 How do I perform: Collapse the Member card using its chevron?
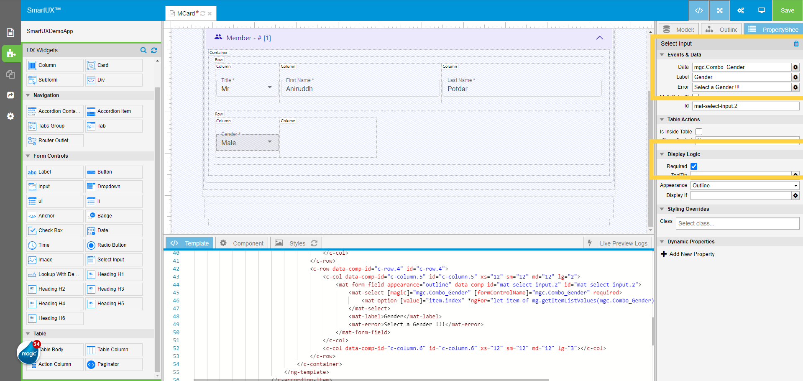coord(600,38)
